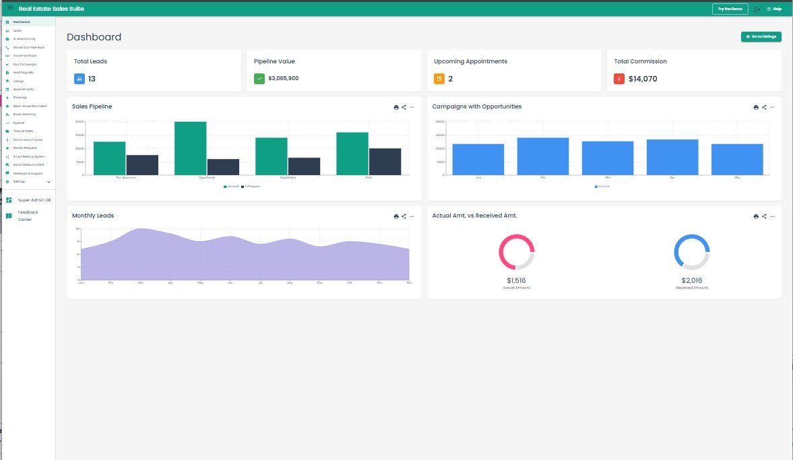Open the more options menu on Monthly Leads
Screen dimensions: 793x460
pos(411,216)
